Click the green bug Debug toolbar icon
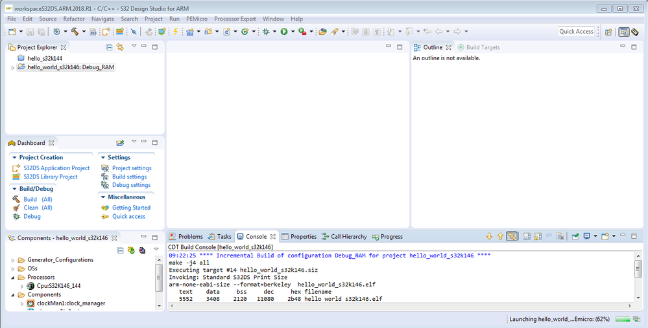The width and height of the screenshot is (648, 328). click(x=265, y=31)
